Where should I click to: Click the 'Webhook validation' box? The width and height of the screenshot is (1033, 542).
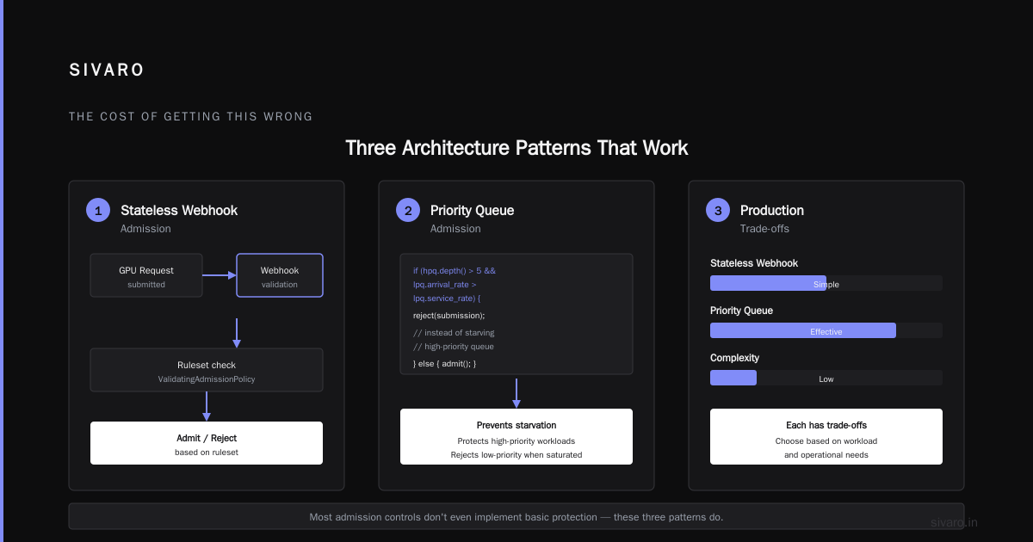click(280, 275)
